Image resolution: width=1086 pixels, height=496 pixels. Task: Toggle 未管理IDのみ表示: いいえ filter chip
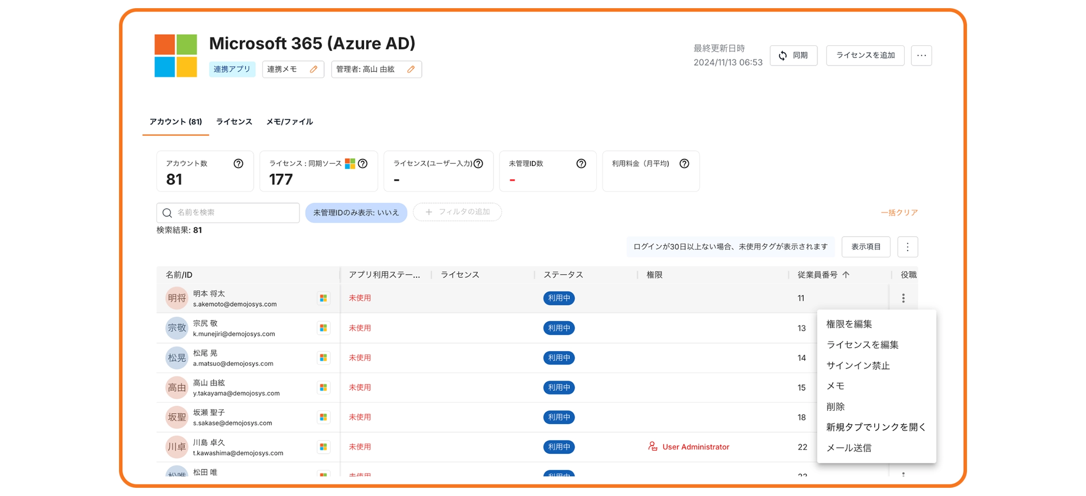(356, 213)
